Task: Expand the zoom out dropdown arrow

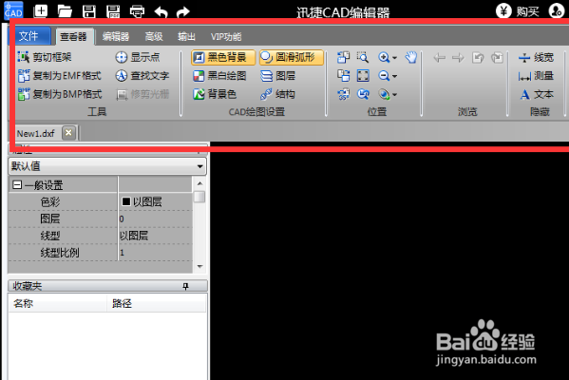Action: [395, 76]
